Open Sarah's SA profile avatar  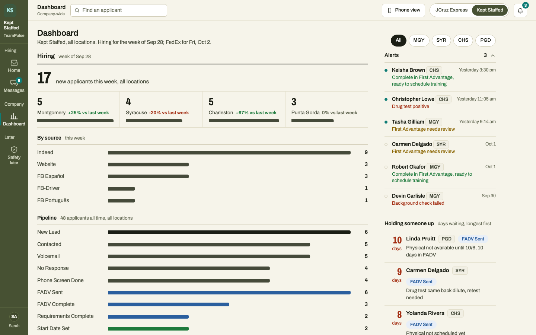tap(14, 317)
